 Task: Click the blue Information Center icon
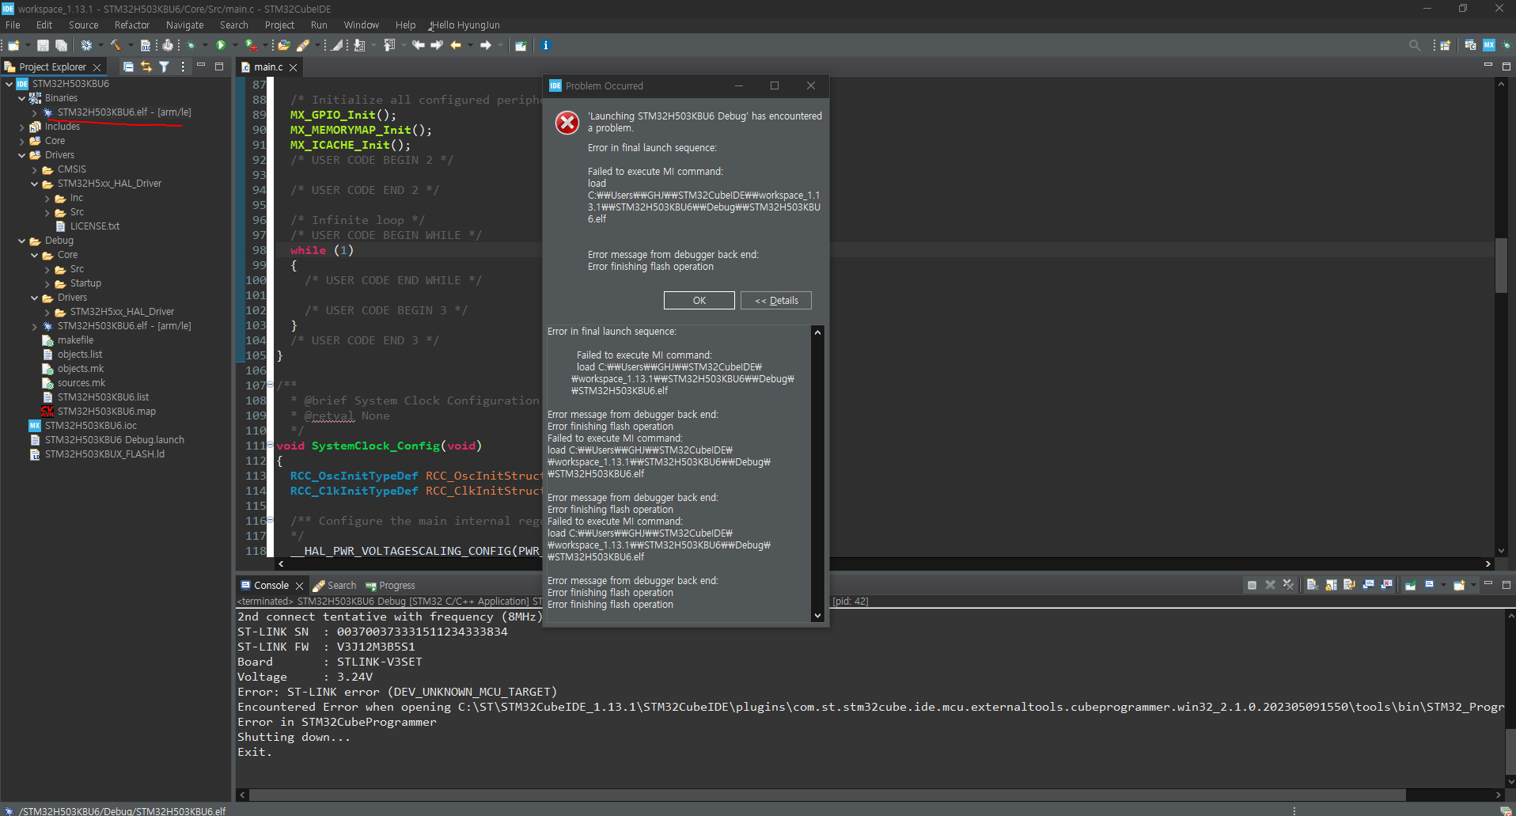click(x=545, y=46)
